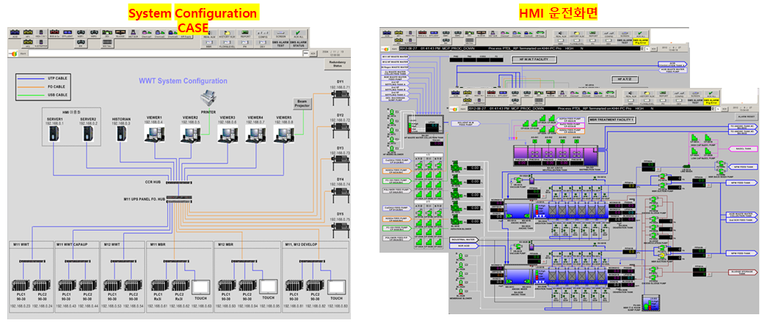Click the DY3 device icon

pyautogui.click(x=339, y=161)
